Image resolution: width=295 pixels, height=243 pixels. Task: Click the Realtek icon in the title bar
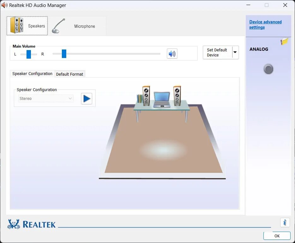[x=4, y=5]
